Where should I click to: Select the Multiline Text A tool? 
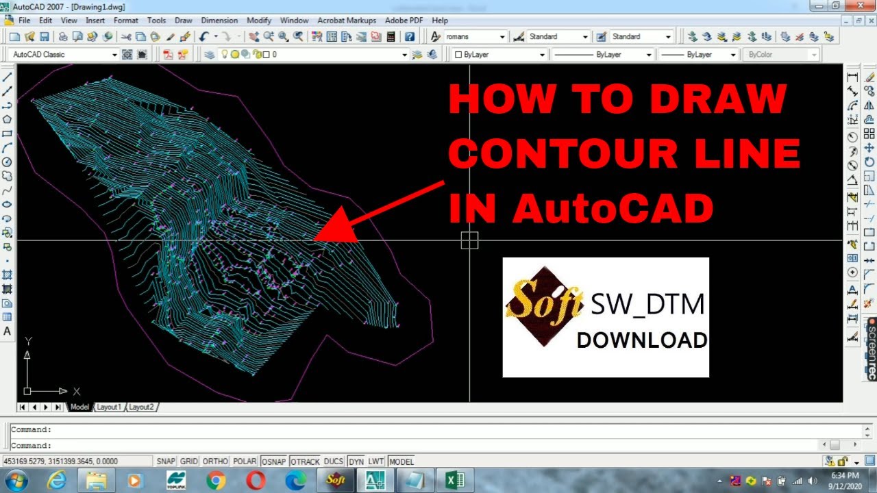click(8, 331)
